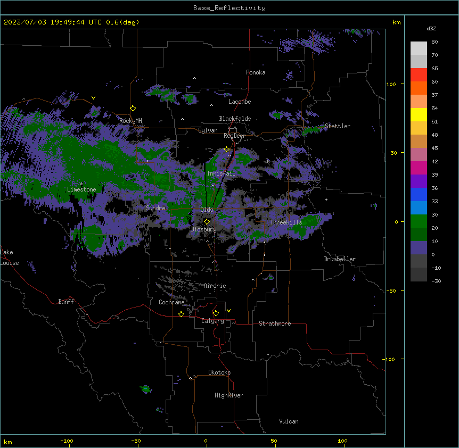Click the 57 value in dBZ legend
The image size is (459, 448).
pyautogui.click(x=435, y=95)
